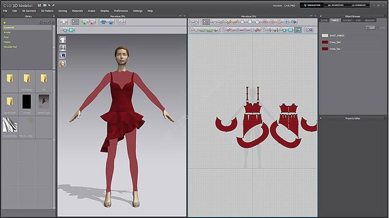389x218 pixels.
Task: Select the Dress_Skirt fabric color swatch
Action: (325, 42)
